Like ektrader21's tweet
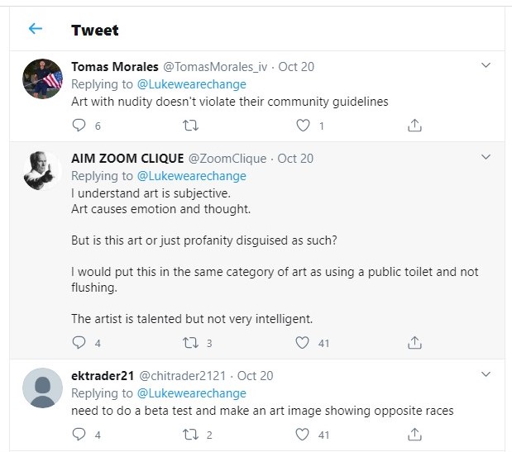The image size is (512, 452). click(x=304, y=434)
